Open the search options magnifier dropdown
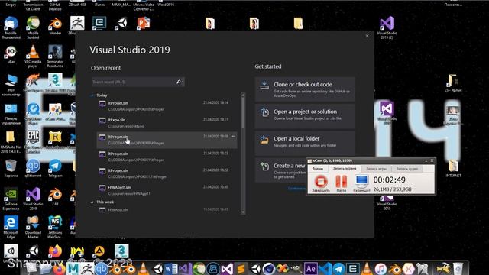Viewport: 489px width, 275px height. (x=180, y=82)
